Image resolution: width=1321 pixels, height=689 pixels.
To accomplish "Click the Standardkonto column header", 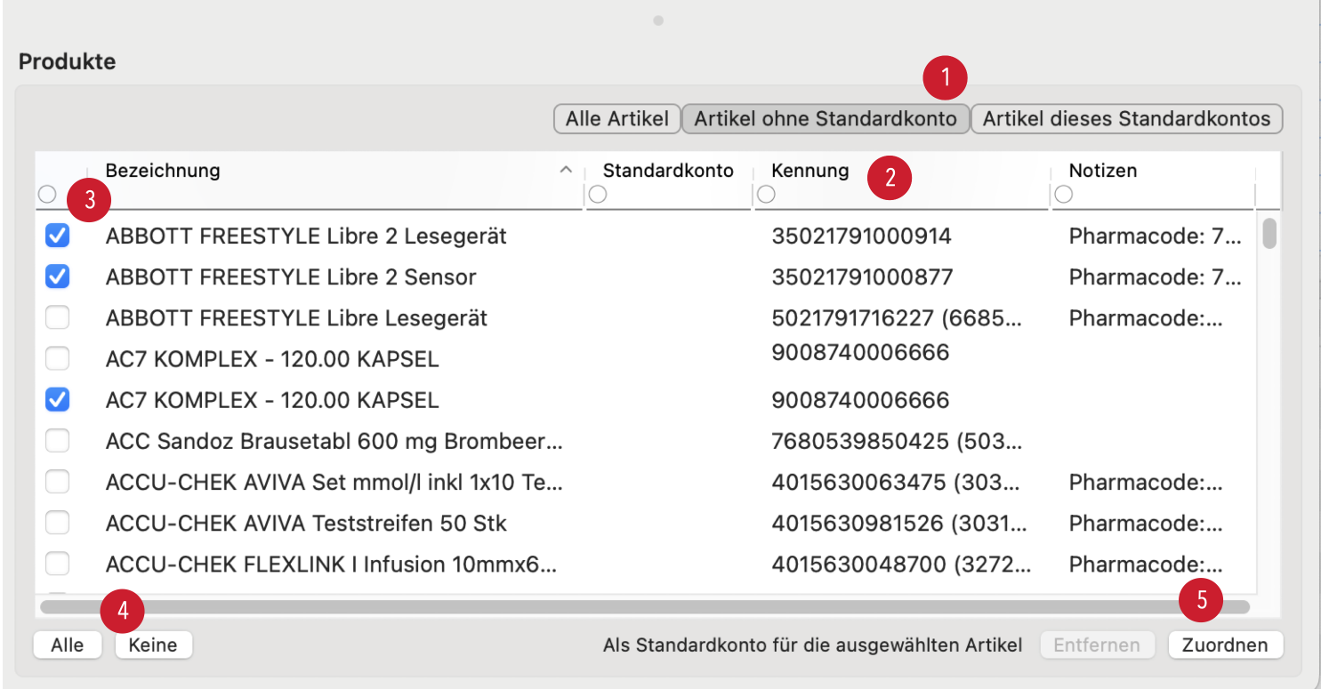I will (x=668, y=170).
